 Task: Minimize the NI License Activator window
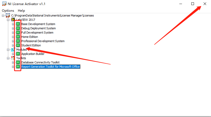pos(181,4)
